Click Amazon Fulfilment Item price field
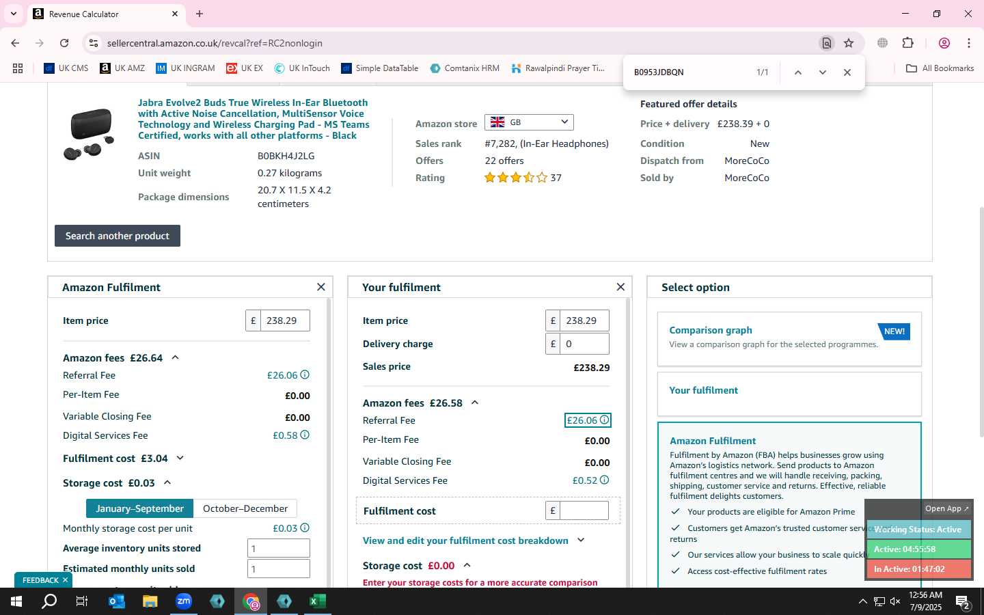This screenshot has height=615, width=984. pyautogui.click(x=285, y=320)
